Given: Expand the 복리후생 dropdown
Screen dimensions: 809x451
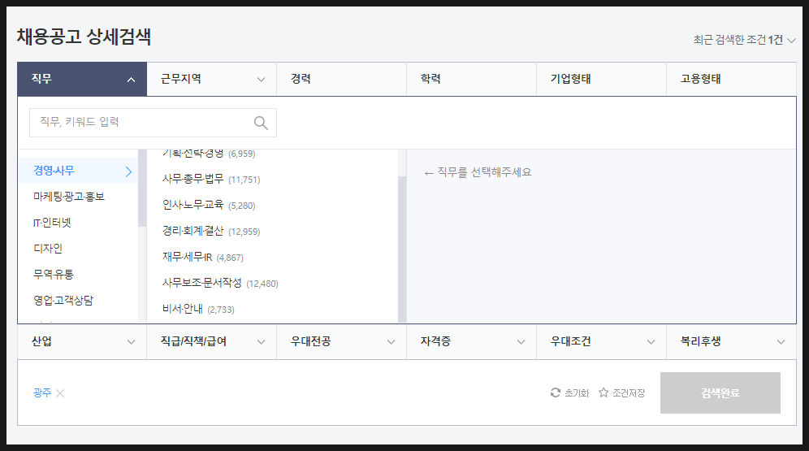Looking at the screenshot, I should [x=731, y=341].
